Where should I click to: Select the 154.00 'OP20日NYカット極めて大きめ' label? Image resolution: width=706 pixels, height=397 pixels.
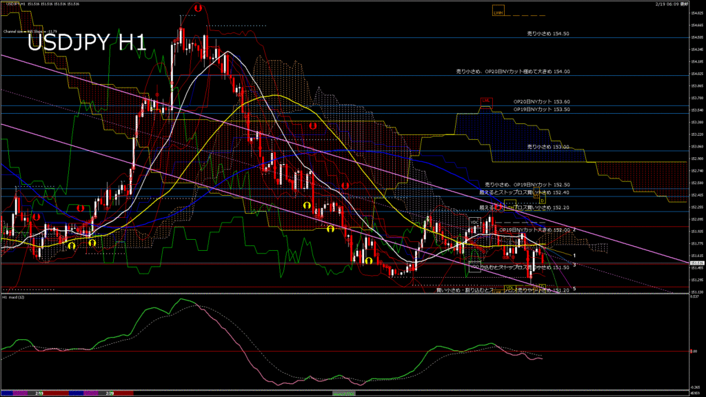coord(513,72)
